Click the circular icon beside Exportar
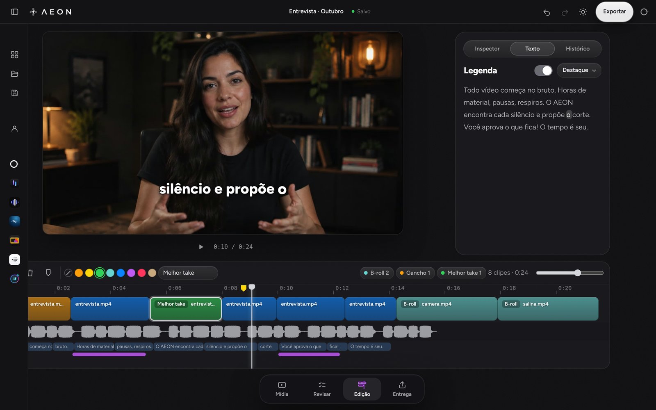656x410 pixels. (x=644, y=12)
